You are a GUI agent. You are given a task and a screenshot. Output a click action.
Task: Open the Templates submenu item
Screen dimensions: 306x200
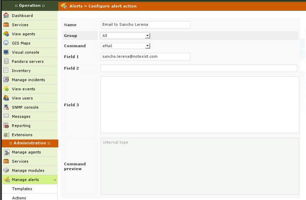point(22,189)
